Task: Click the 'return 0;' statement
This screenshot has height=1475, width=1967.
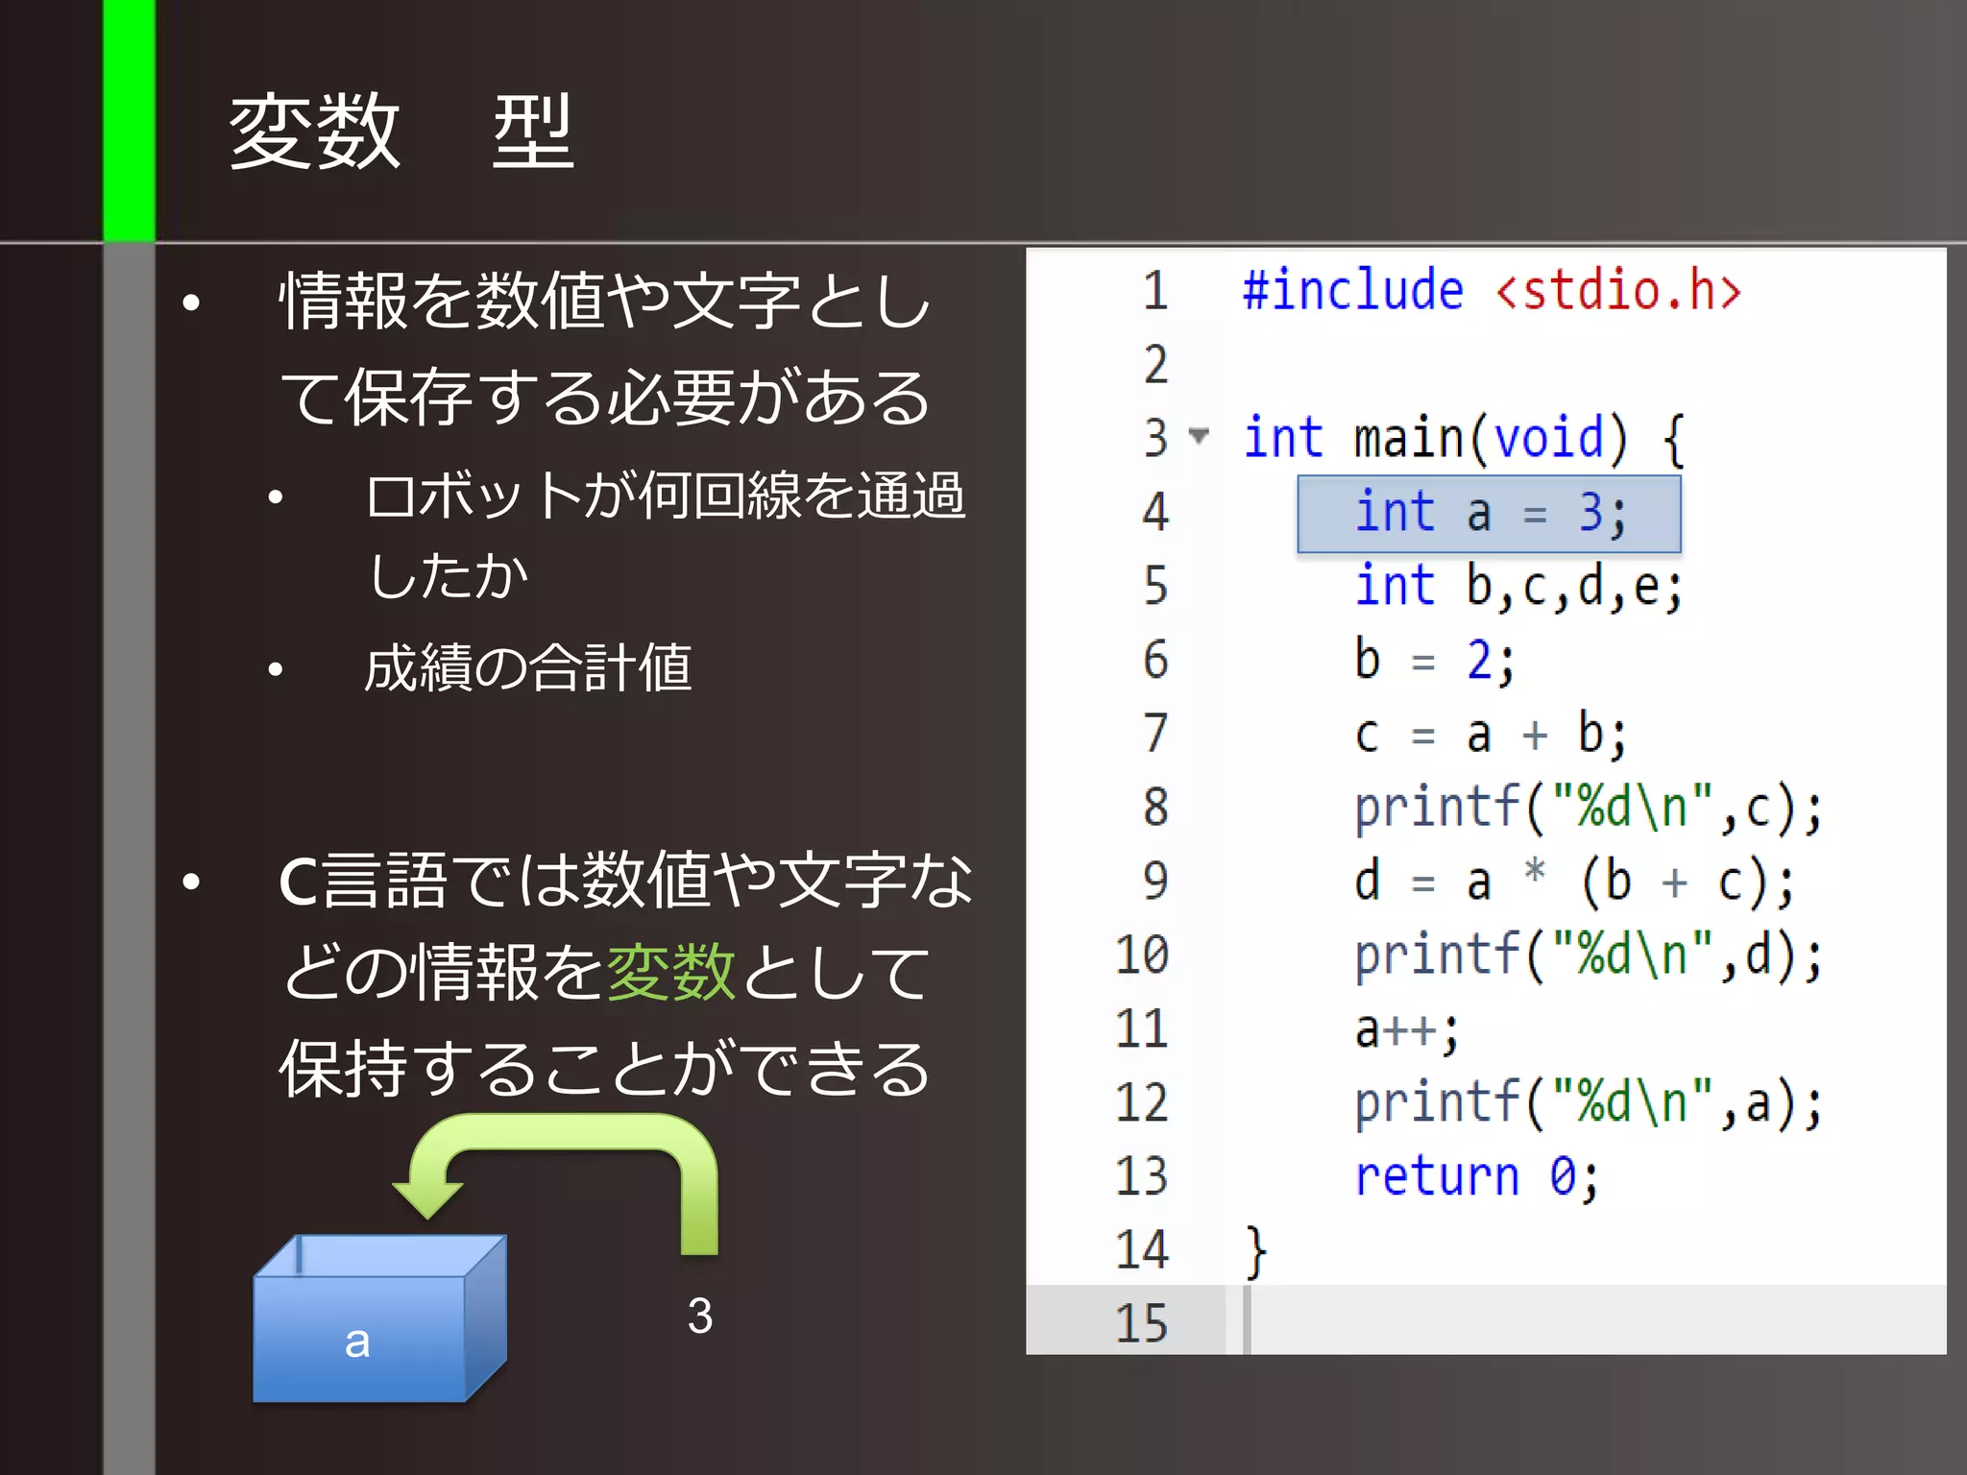Action: 1477,1177
